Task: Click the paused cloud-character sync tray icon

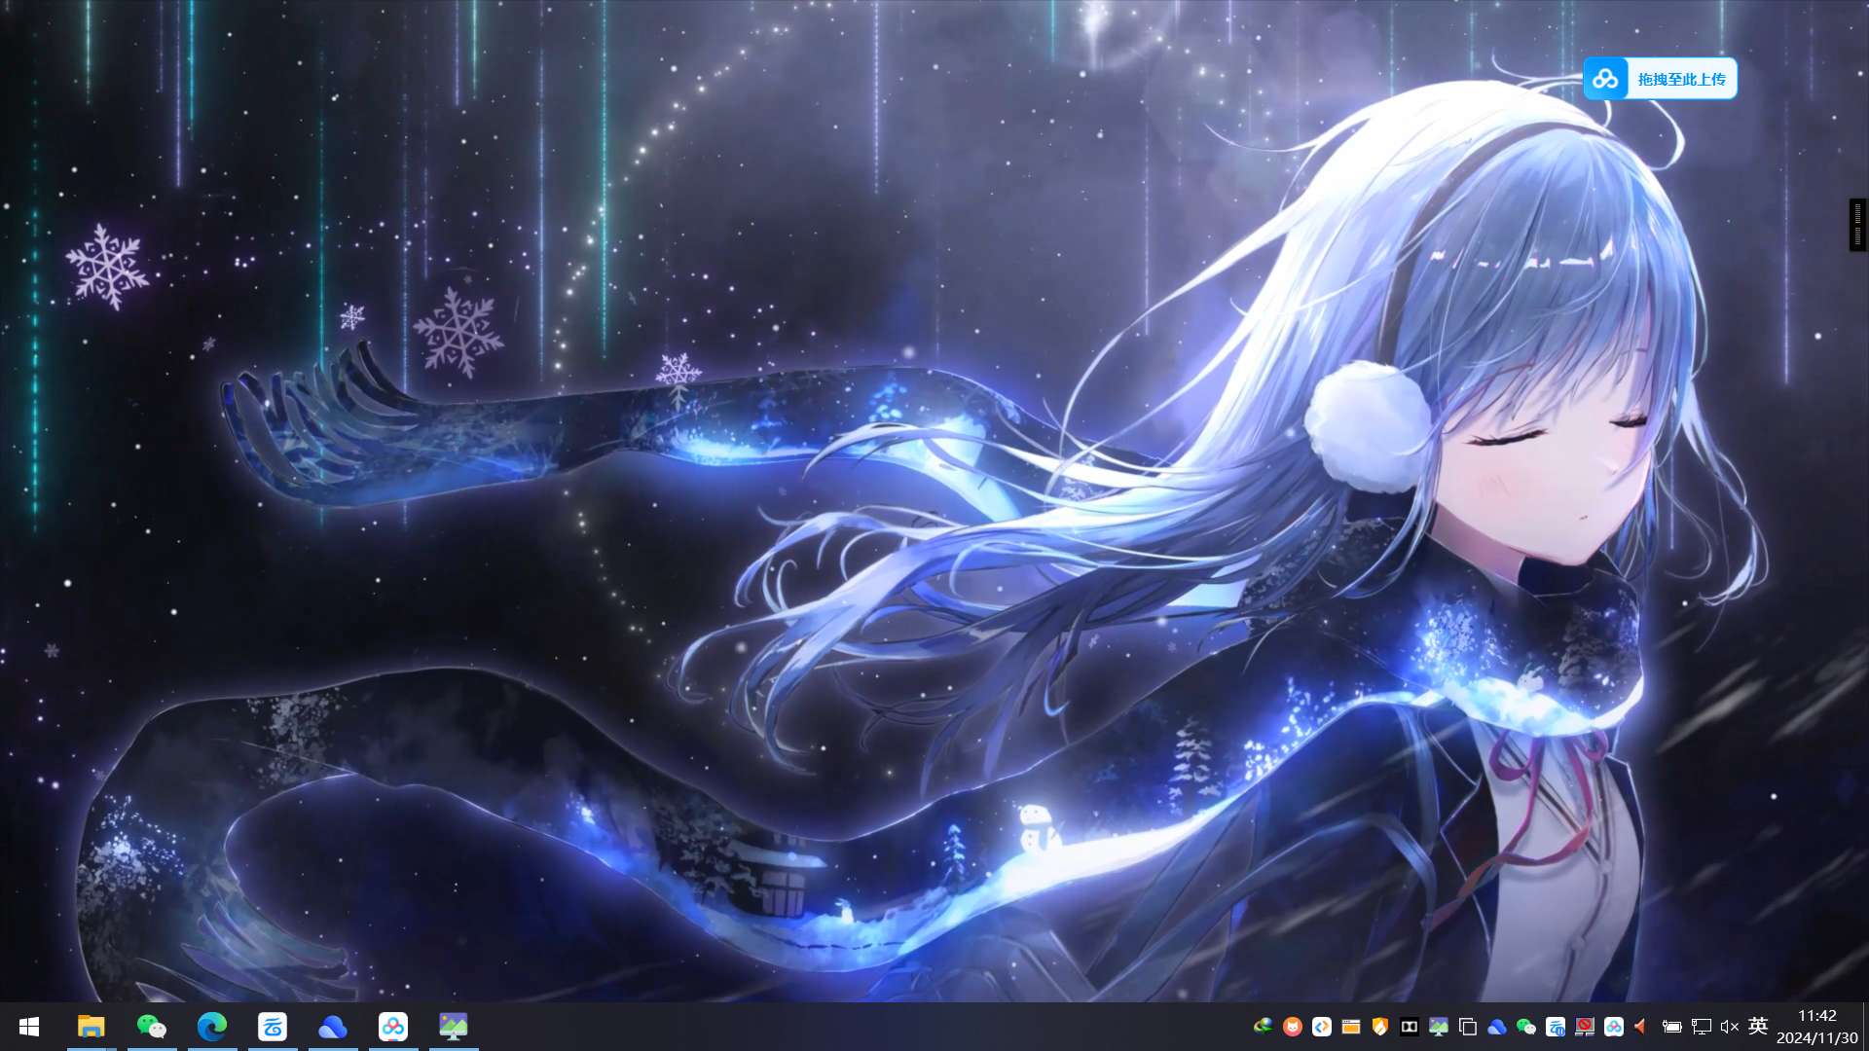Action: click(x=1555, y=1027)
